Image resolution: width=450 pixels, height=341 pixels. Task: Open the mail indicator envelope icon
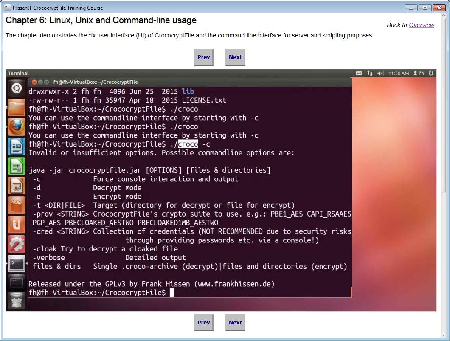pos(359,73)
